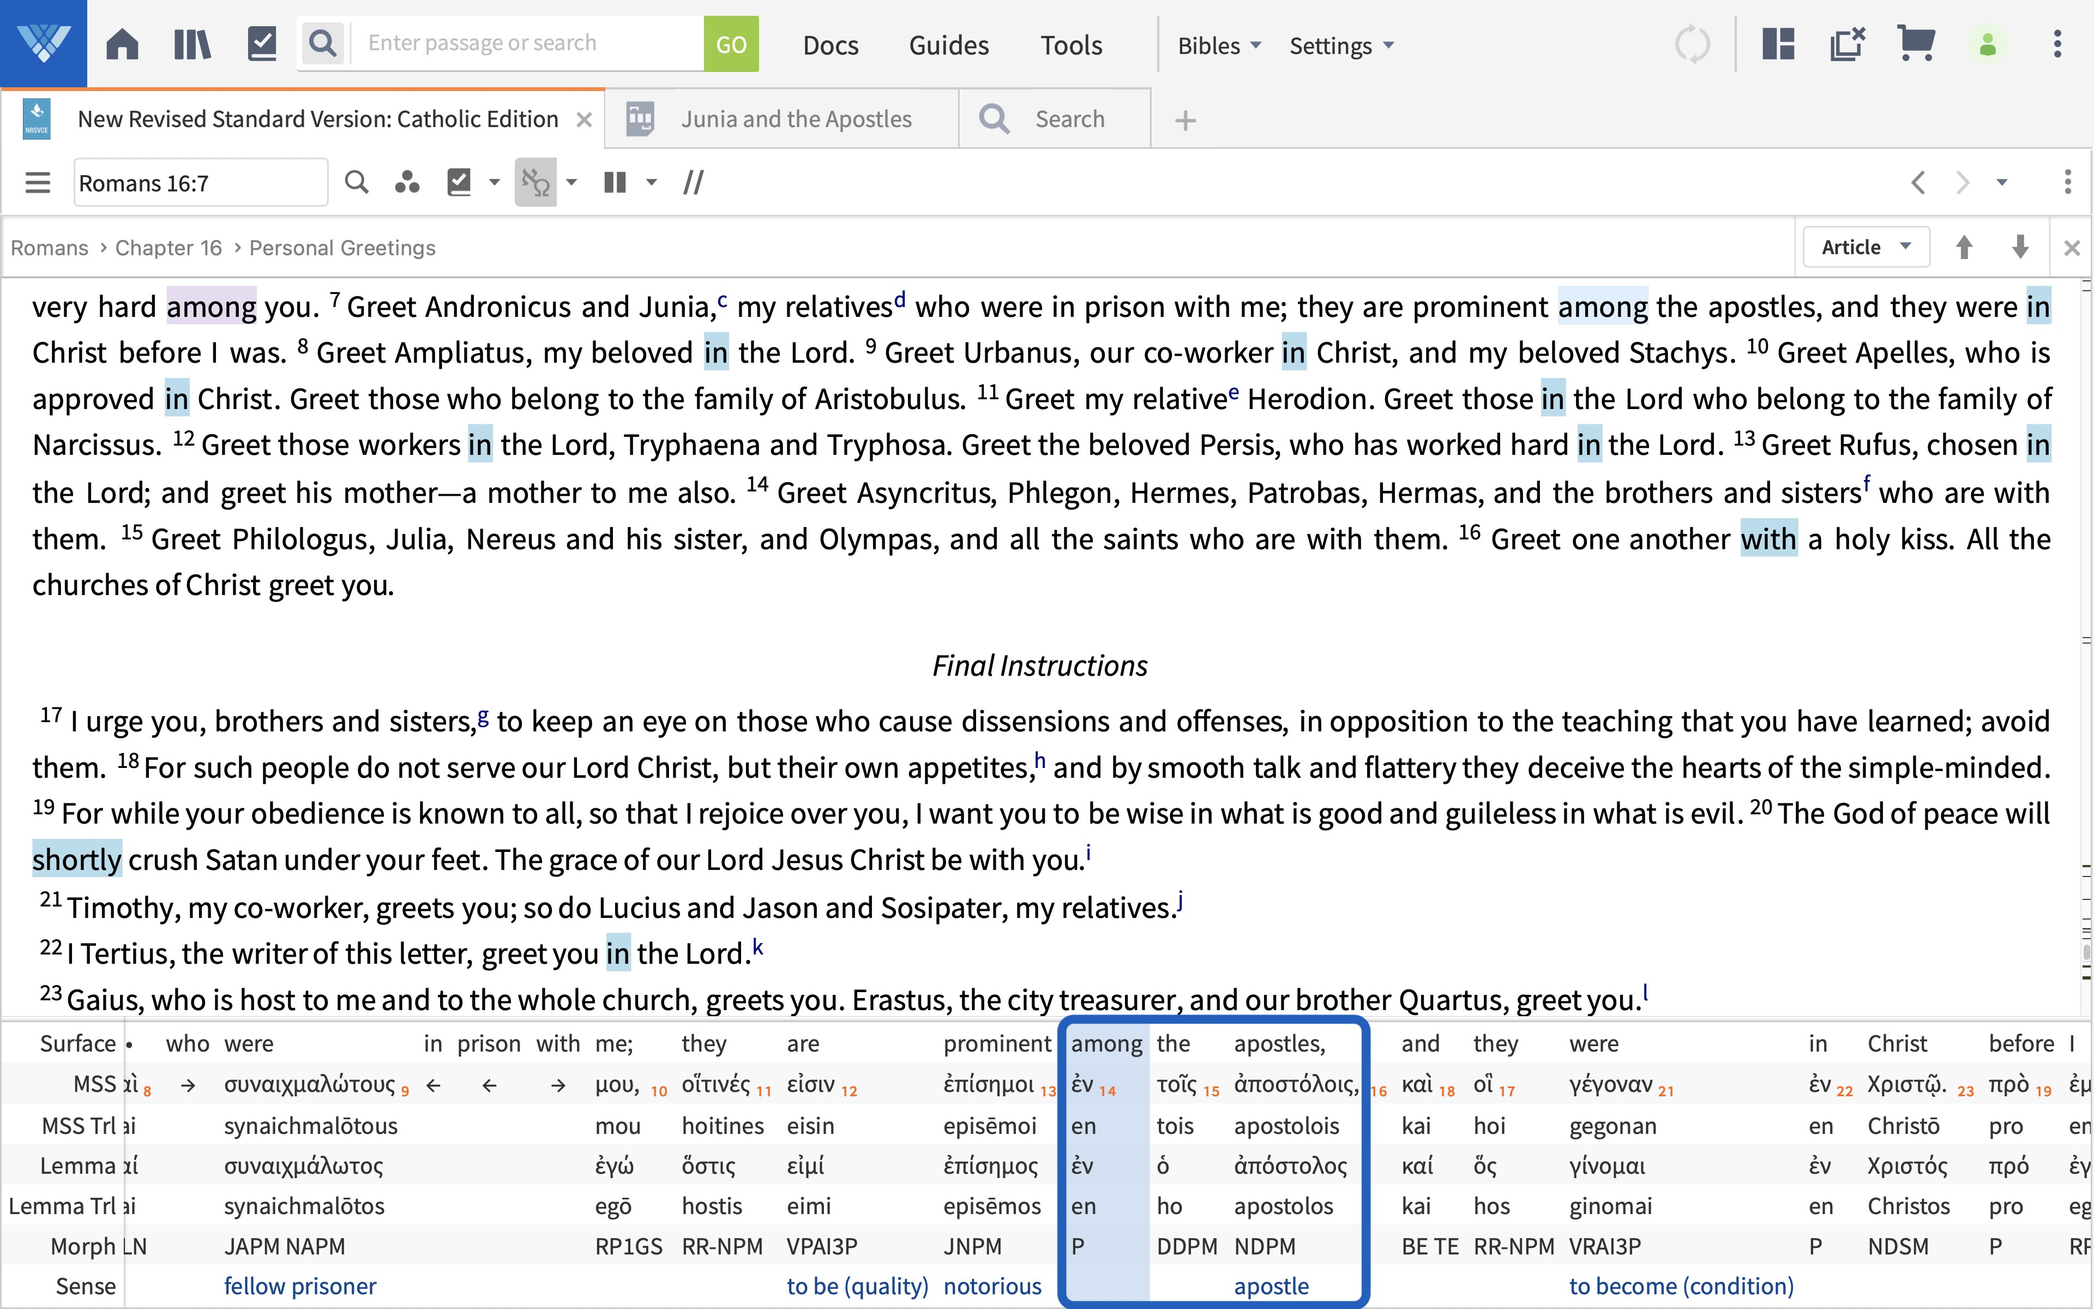Open the green account profile icon
The image size is (2094, 1309).
point(1988,43)
